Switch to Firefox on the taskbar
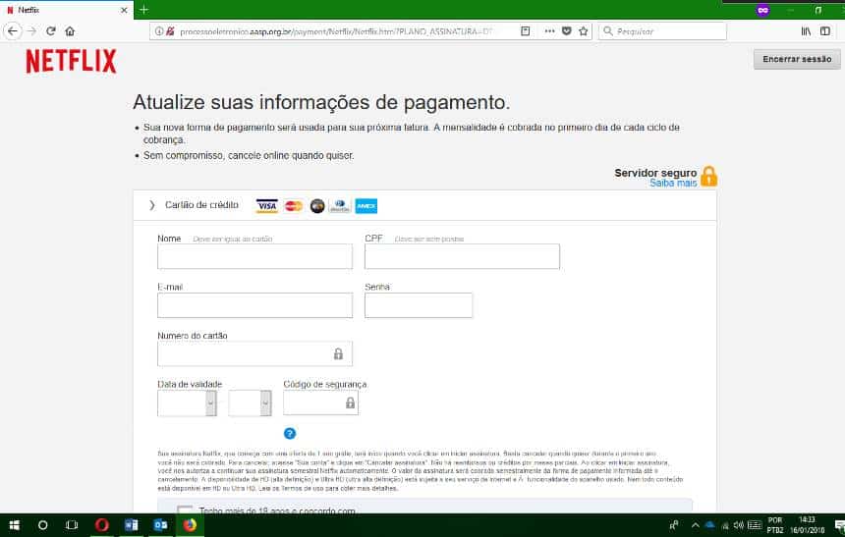The width and height of the screenshot is (845, 537). coord(190,525)
